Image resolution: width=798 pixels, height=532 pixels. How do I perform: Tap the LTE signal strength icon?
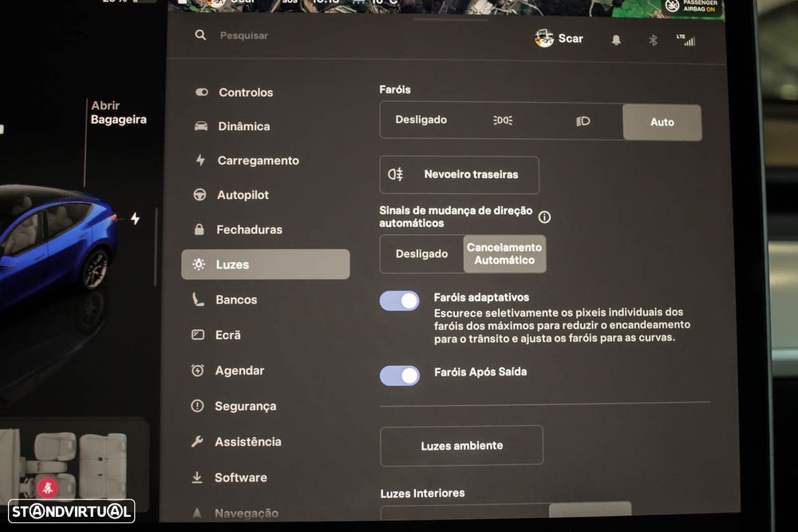685,40
